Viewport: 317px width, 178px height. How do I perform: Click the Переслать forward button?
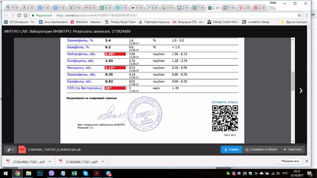click(x=293, y=150)
